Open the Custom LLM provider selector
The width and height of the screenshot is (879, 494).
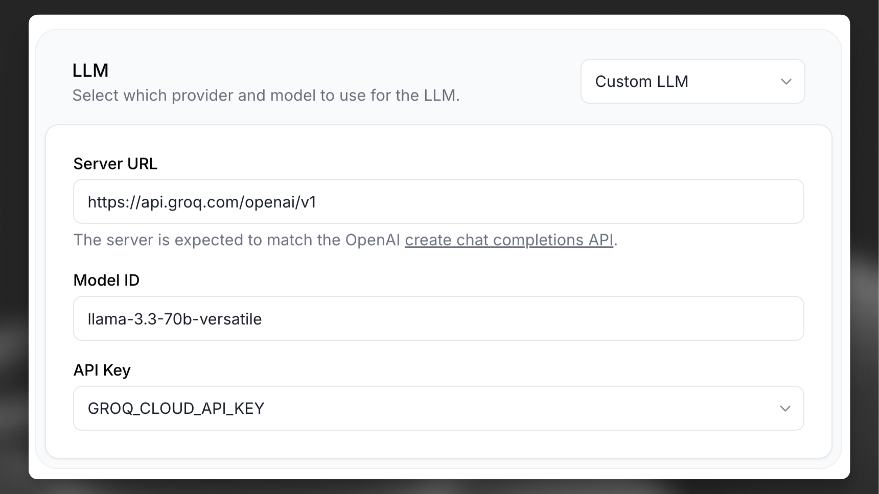pos(692,81)
